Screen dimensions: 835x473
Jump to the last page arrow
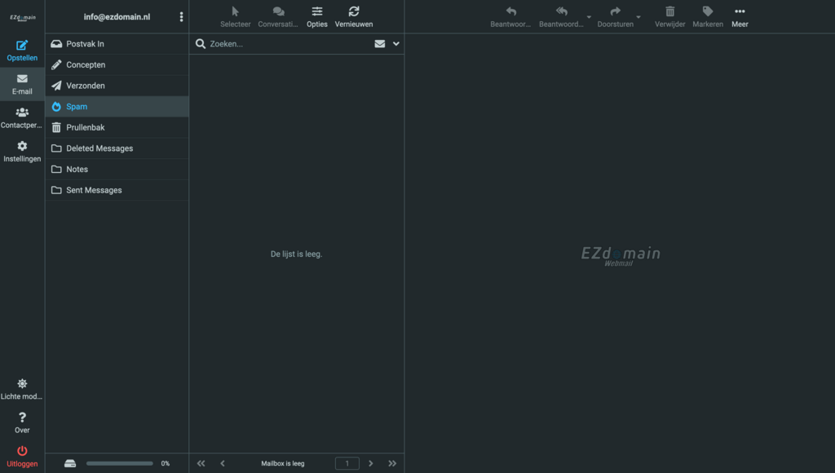[392, 463]
